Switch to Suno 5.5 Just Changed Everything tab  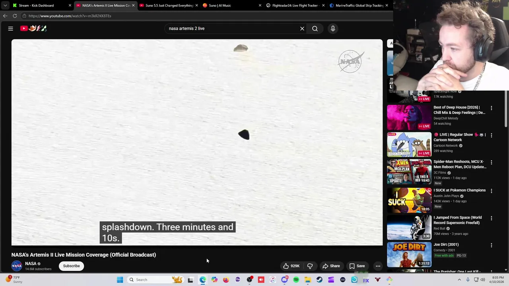tap(169, 6)
